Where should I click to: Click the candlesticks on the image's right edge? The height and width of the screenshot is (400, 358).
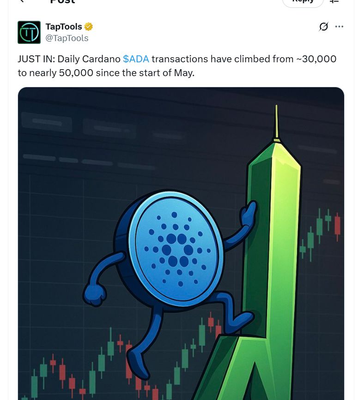click(x=323, y=231)
